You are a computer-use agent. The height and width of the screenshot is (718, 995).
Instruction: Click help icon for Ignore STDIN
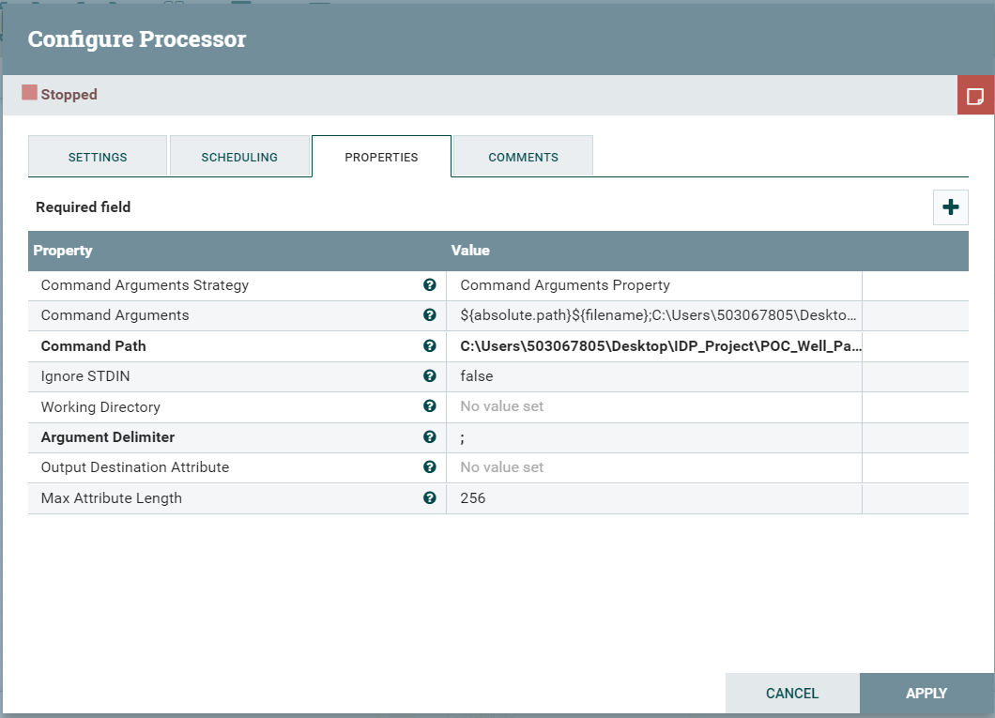(x=430, y=376)
